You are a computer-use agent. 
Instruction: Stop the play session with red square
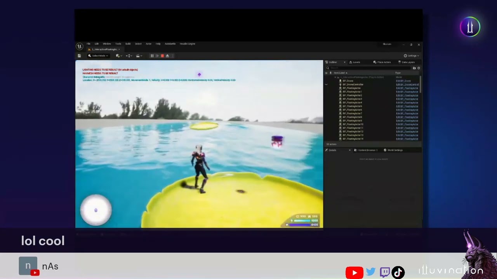162,56
